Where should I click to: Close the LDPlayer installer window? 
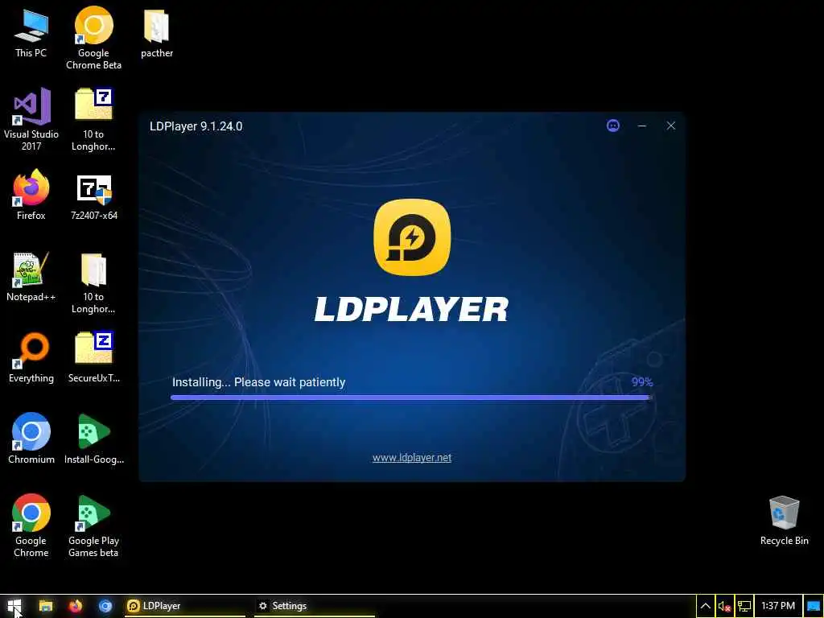coord(670,126)
